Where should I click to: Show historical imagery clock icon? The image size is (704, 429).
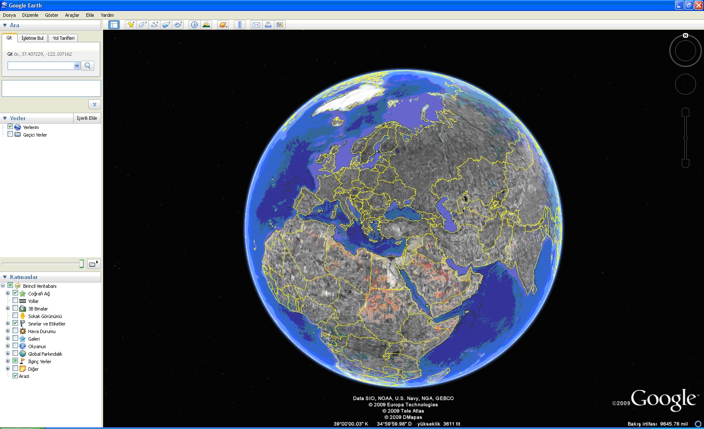click(x=194, y=25)
